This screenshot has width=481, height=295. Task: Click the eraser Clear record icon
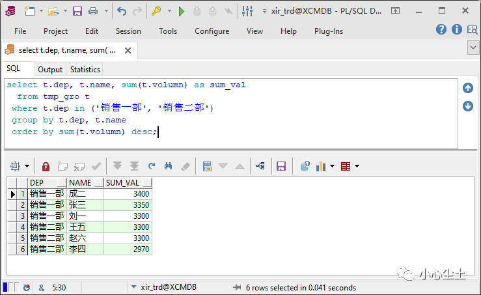coord(186,166)
